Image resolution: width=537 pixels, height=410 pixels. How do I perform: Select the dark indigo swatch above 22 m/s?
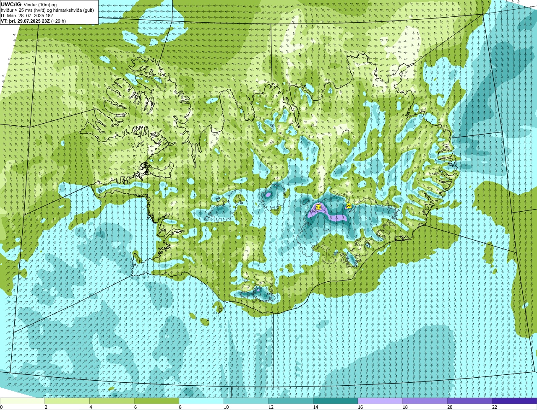click(514, 401)
